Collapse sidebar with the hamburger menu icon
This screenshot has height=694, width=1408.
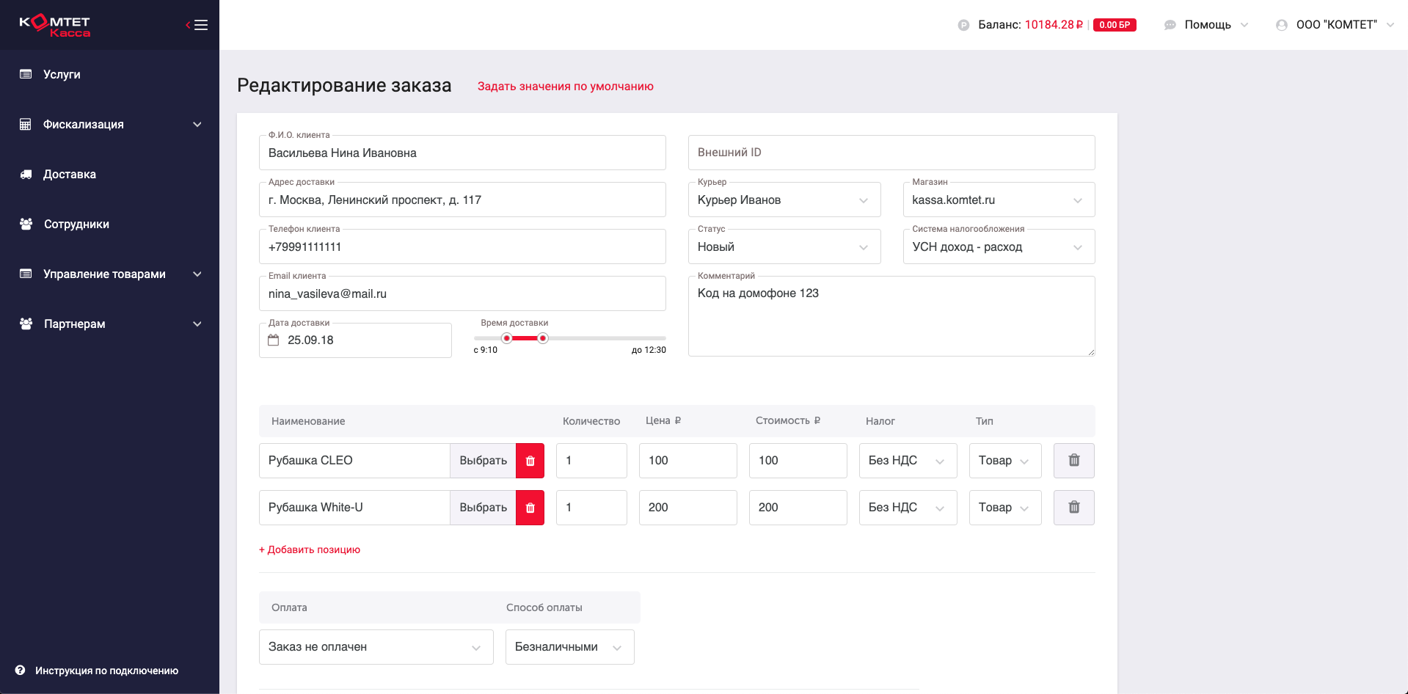tap(197, 25)
